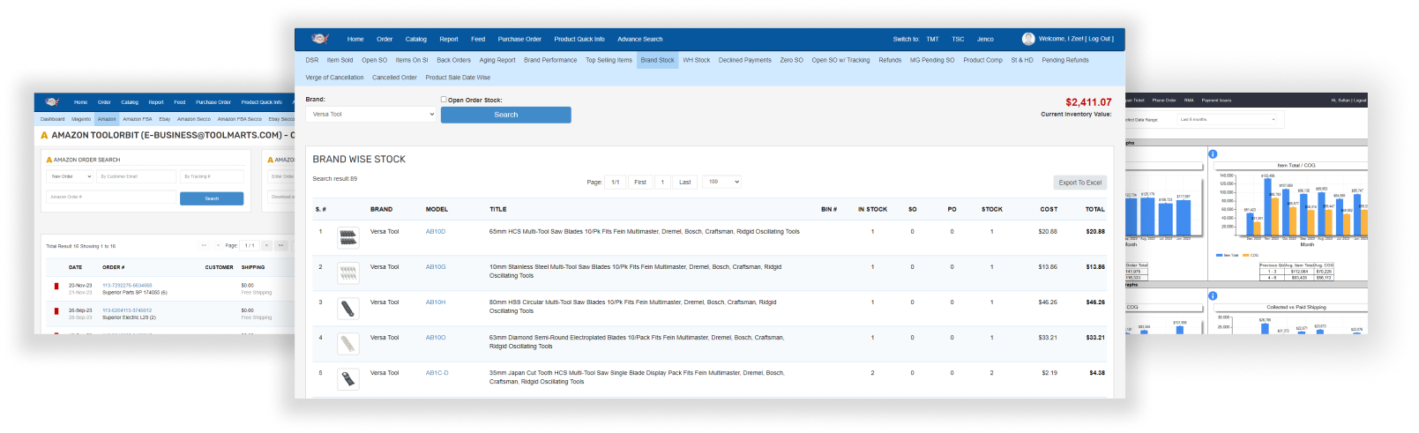Open the Report menu in the front window
The width and height of the screenshot is (1419, 433).
click(449, 39)
